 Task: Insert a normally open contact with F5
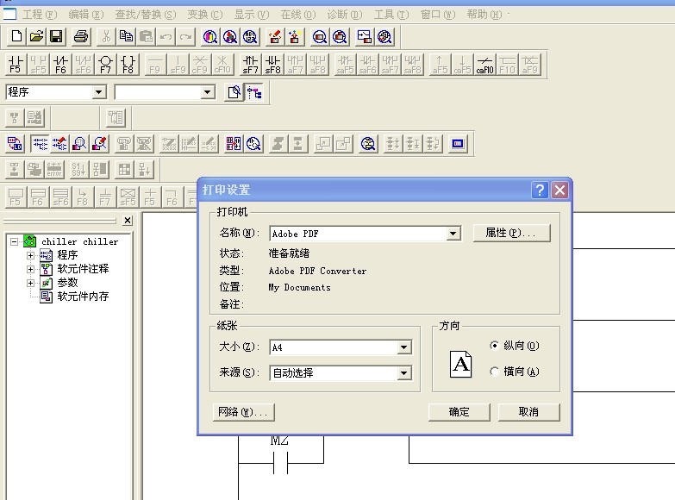[x=16, y=64]
